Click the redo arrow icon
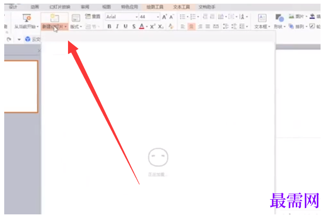Image resolution: width=329 pixels, height=217 pixels. 9,39
